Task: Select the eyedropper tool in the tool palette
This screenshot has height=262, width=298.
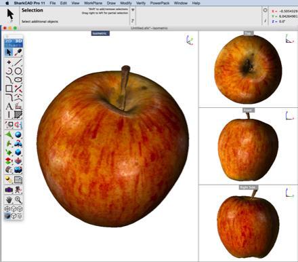Action: coord(18,52)
